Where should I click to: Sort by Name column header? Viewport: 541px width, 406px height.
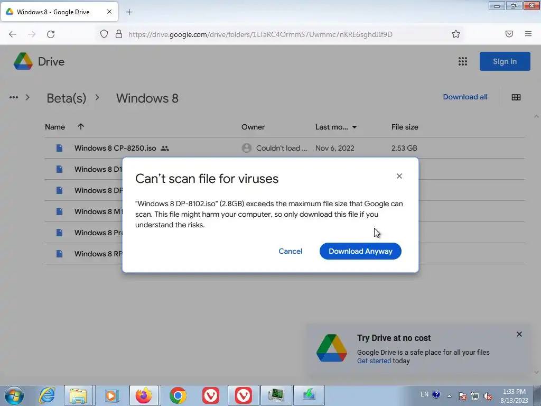pos(55,127)
